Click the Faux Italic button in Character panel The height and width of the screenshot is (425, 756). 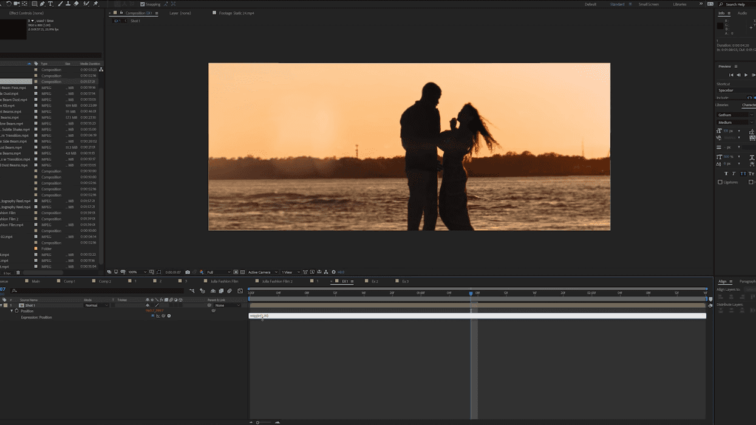point(734,174)
